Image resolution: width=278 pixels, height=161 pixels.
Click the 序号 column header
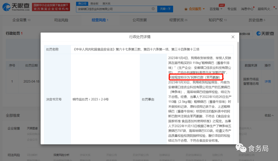point(12,65)
